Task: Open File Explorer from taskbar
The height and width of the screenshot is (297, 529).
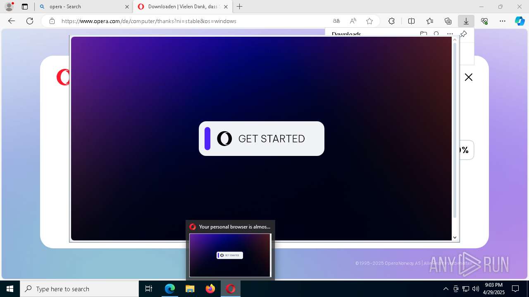Action: coord(190,289)
